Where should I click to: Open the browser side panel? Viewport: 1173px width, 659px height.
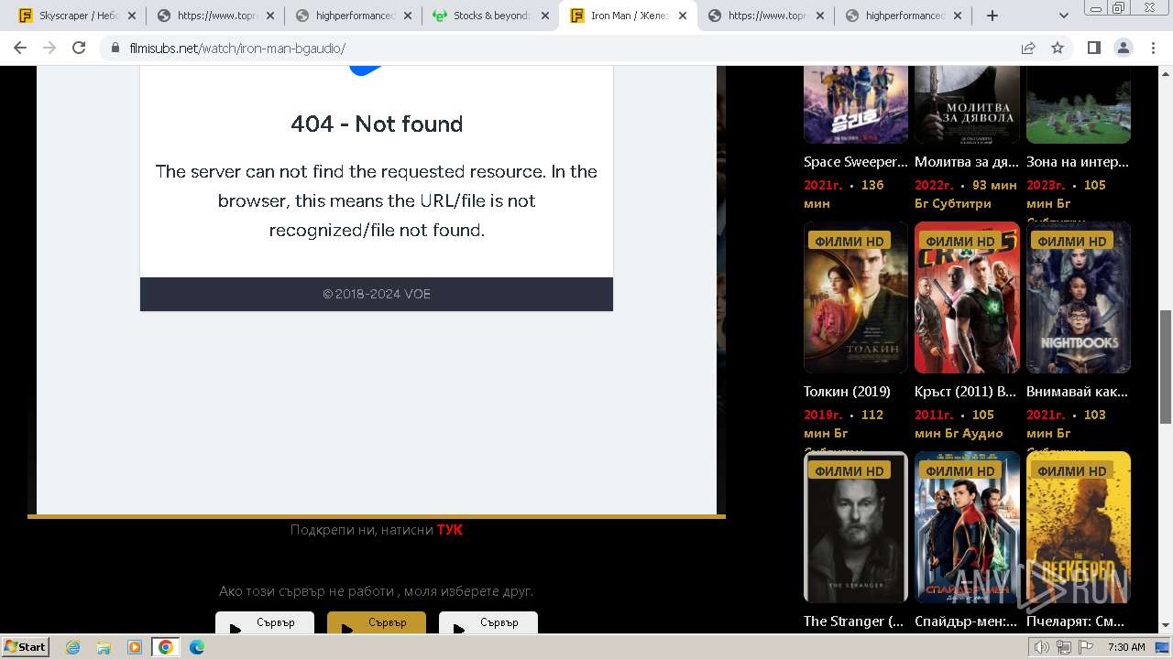coord(1093,48)
